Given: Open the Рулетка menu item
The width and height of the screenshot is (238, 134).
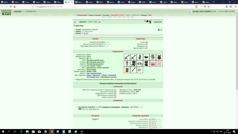Looking at the screenshot, I should [x=106, y=15].
